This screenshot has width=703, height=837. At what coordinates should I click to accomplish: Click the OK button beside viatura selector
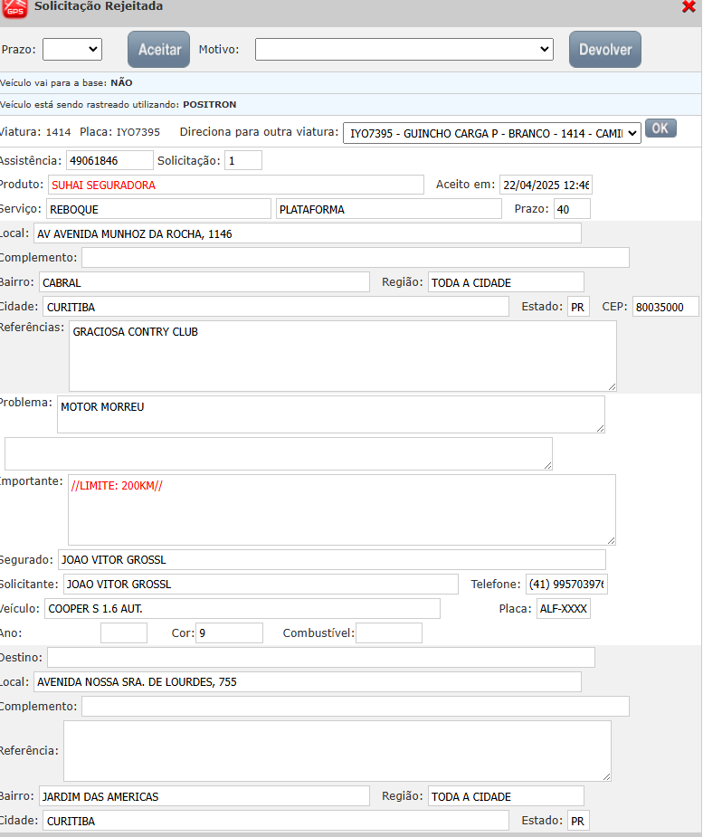tap(660, 128)
